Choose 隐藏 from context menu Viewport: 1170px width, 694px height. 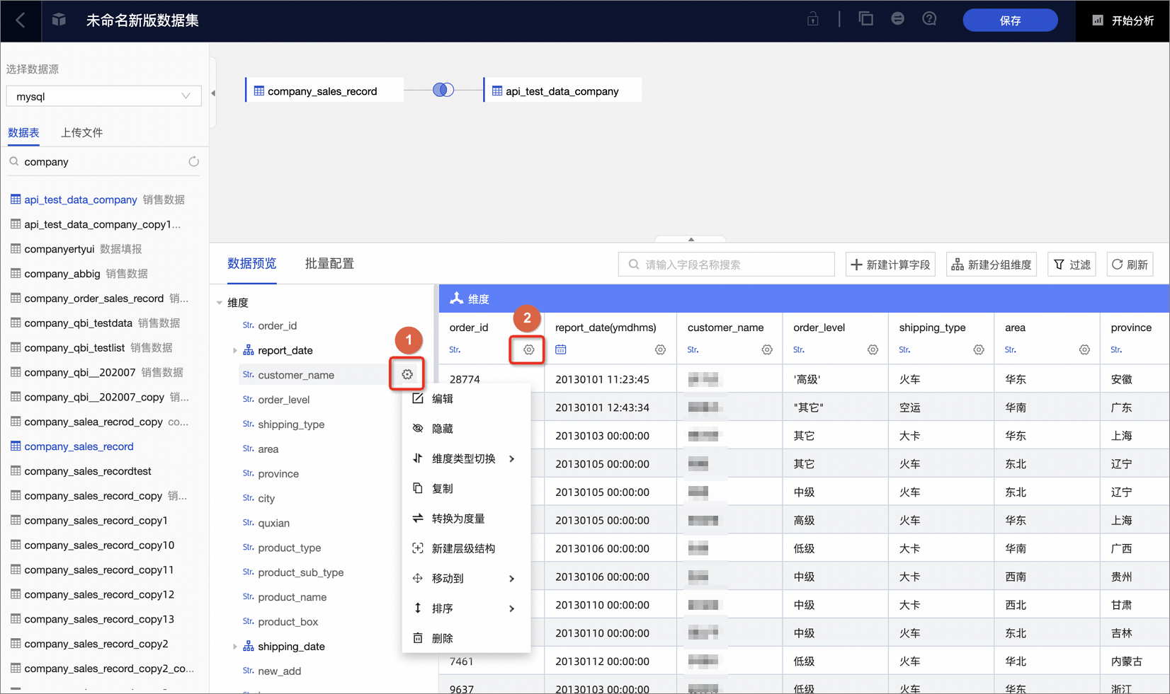tap(465, 428)
